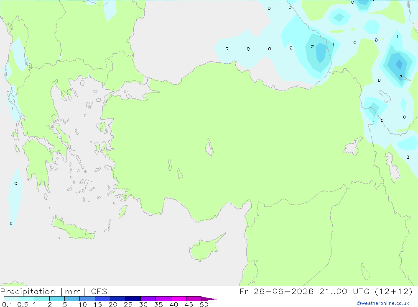Select the 5–10 mm blue legend swatch
418x307 pixels.
coord(72,299)
